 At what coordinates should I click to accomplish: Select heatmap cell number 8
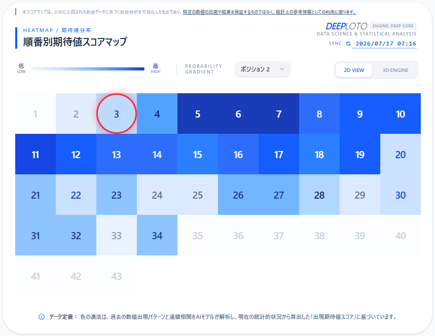[319, 114]
